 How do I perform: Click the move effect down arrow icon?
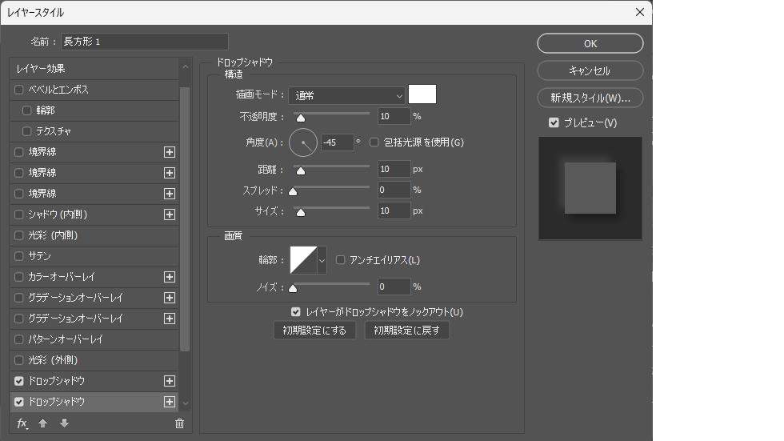point(64,423)
